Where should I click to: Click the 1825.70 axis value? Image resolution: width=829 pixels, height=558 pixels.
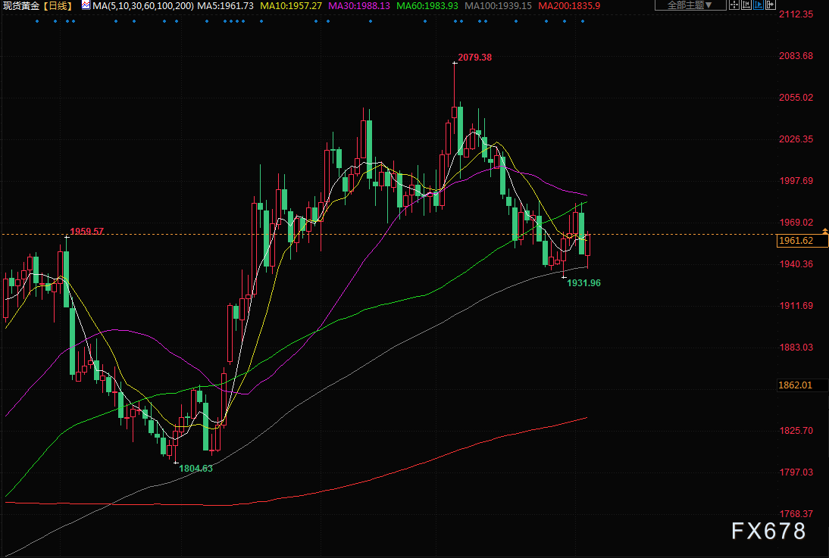[796, 430]
